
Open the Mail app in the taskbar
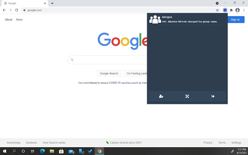(x=71, y=151)
